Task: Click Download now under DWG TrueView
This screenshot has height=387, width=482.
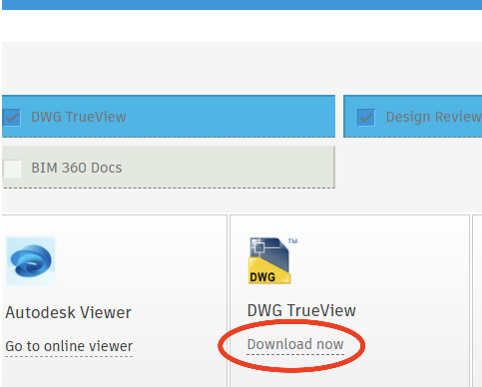Action: click(295, 344)
